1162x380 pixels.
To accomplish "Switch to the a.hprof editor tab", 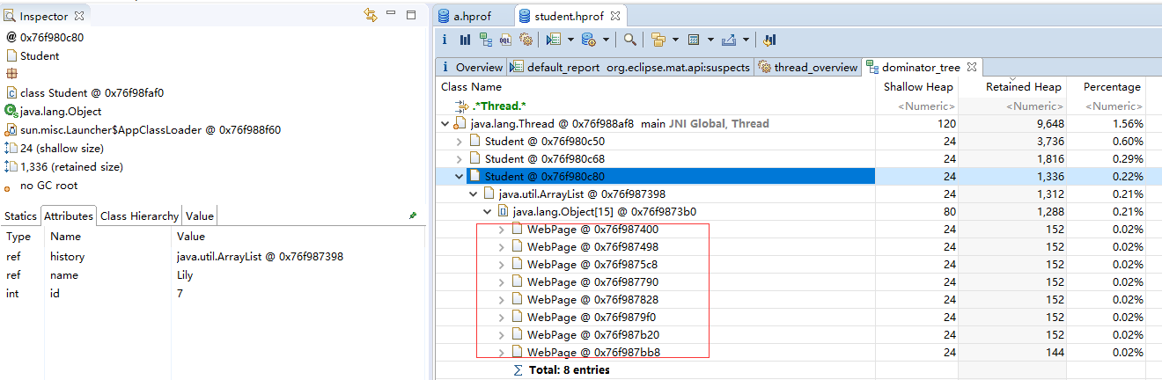I will [474, 15].
